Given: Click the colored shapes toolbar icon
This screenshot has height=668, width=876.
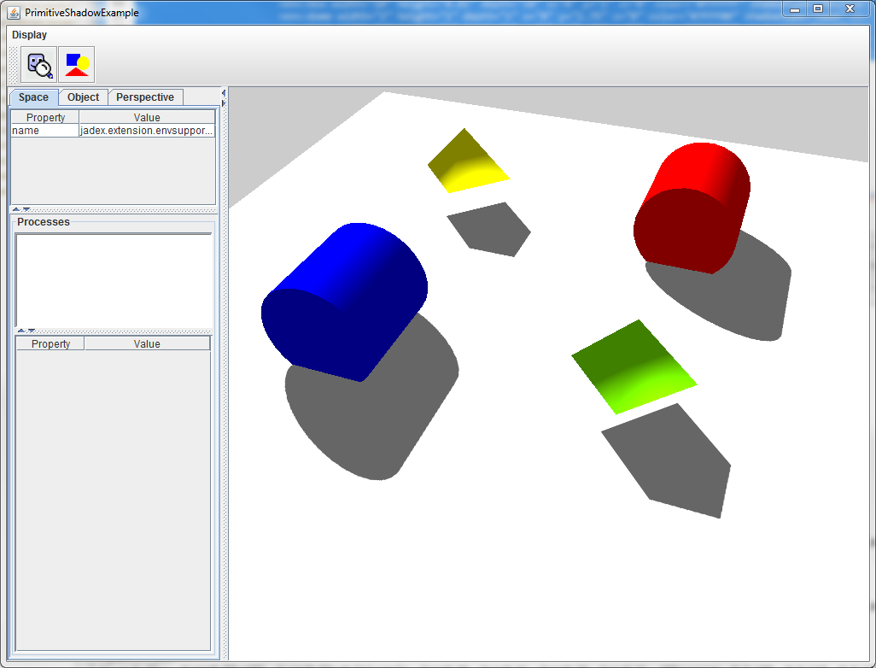Looking at the screenshot, I should click(77, 65).
